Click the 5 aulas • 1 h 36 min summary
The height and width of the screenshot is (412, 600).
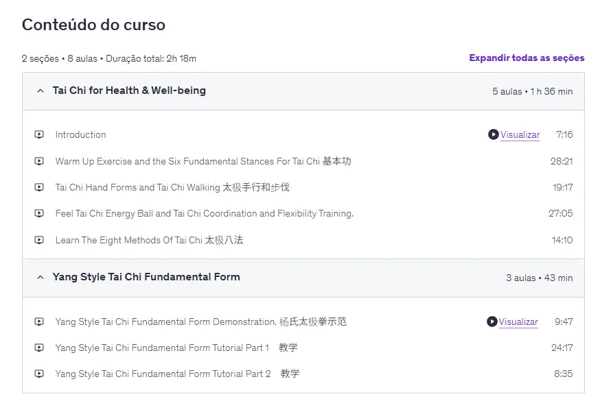point(532,91)
